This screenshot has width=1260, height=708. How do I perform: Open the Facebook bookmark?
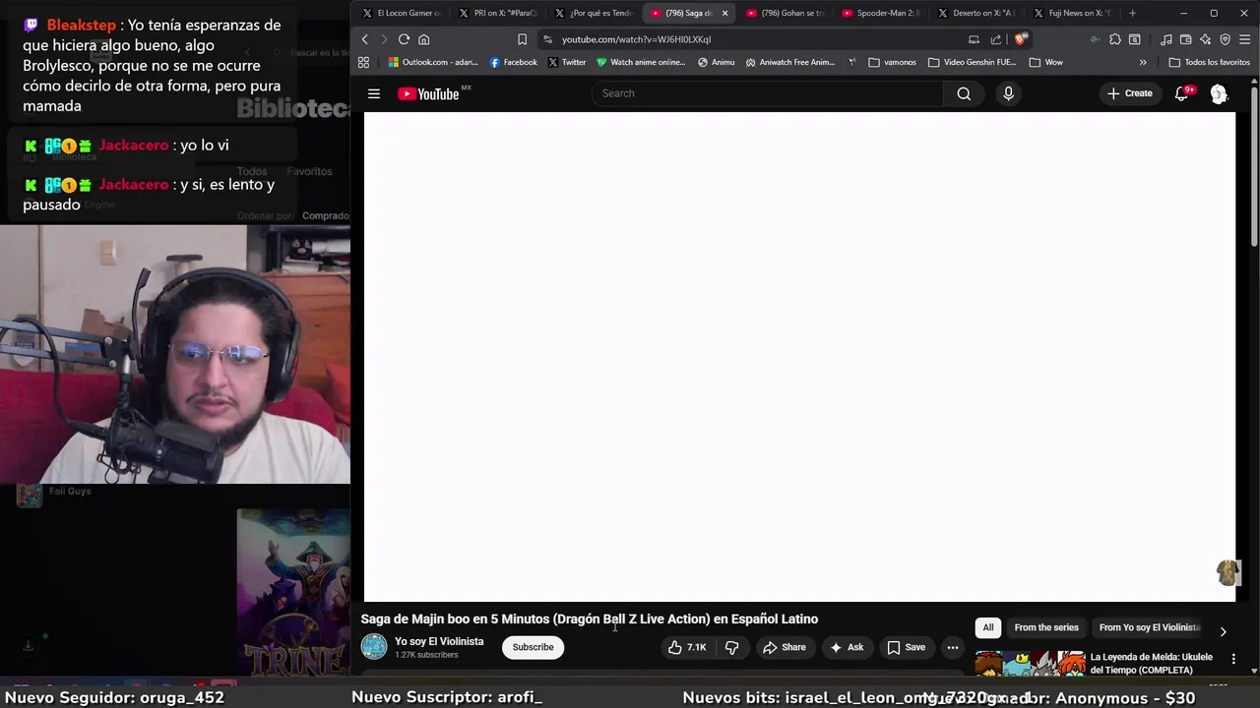coord(514,62)
